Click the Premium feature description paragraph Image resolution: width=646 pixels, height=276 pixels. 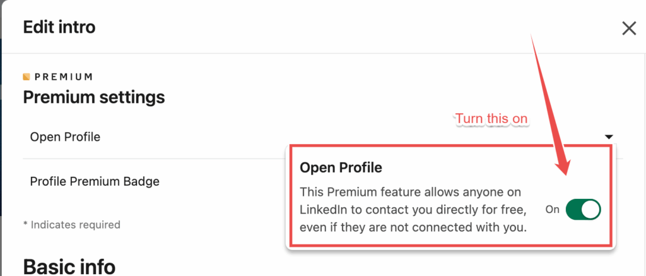click(x=413, y=210)
